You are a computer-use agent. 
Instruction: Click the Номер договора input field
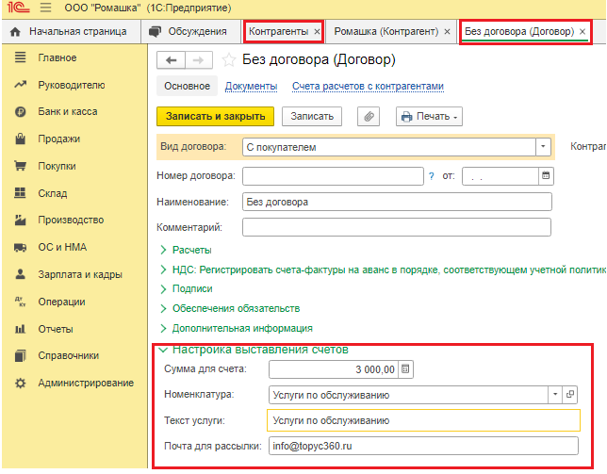pyautogui.click(x=333, y=176)
